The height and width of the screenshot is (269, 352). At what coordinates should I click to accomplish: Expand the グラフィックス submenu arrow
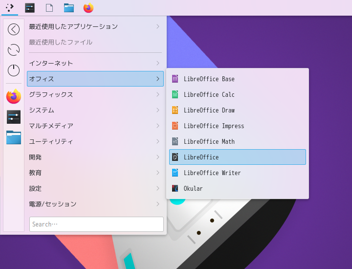click(158, 94)
